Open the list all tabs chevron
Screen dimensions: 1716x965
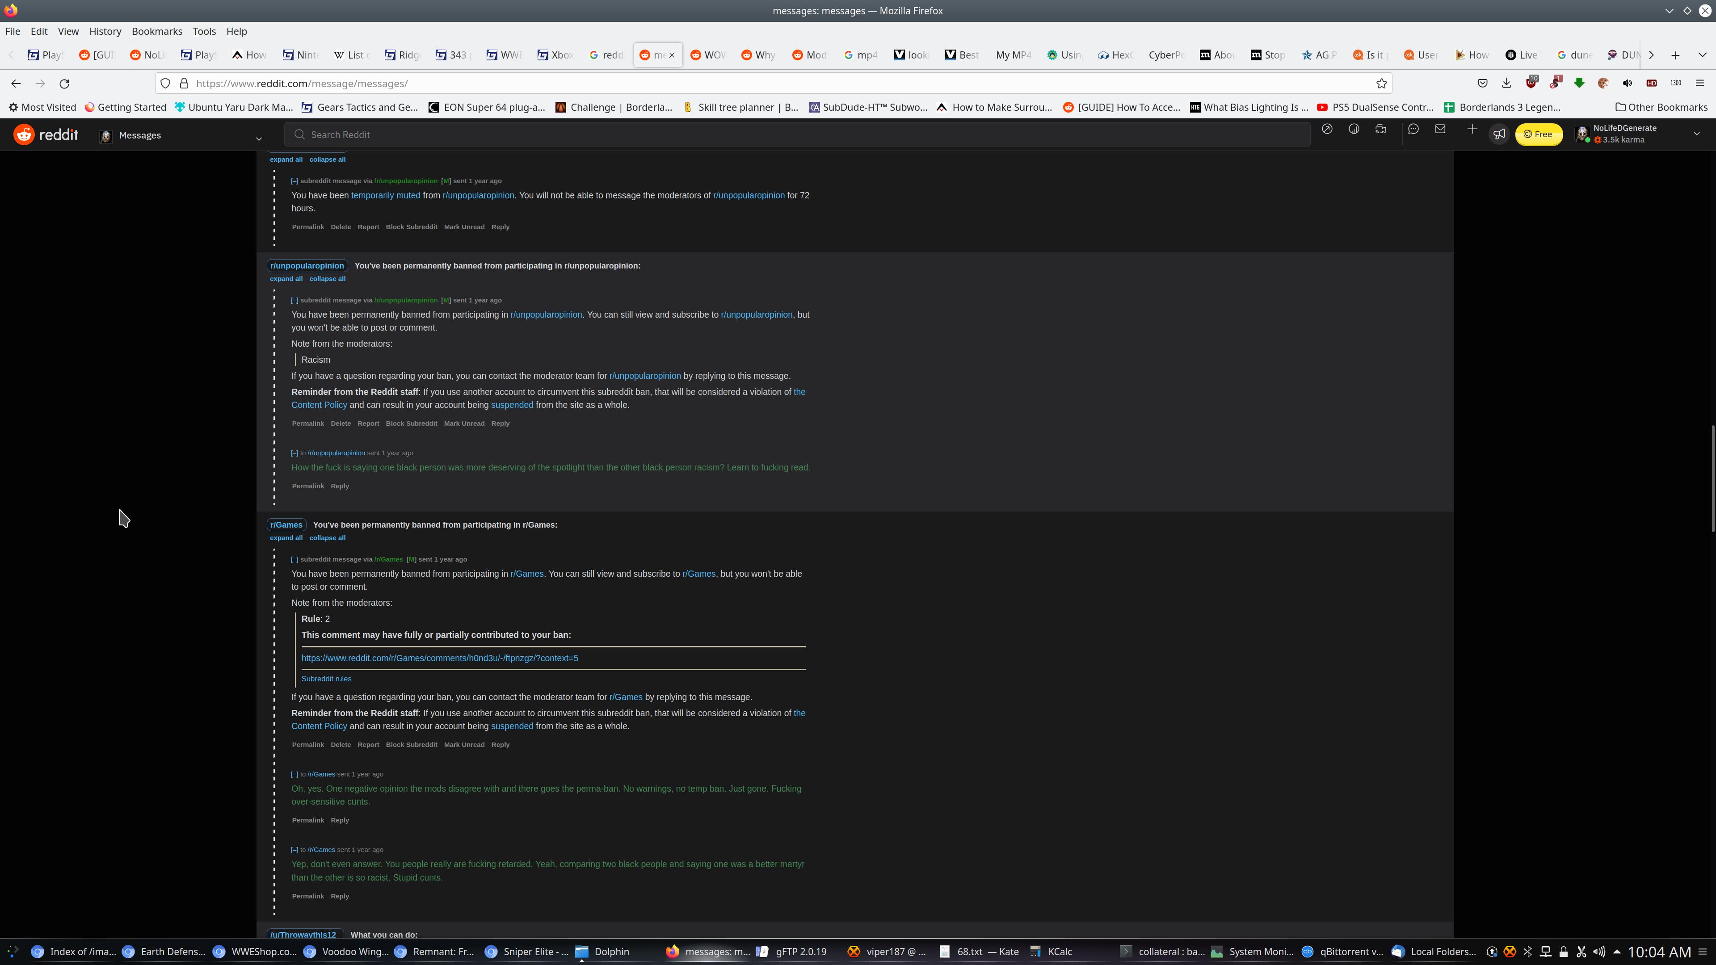pyautogui.click(x=1702, y=55)
